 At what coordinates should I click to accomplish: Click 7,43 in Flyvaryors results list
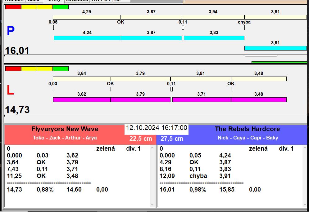click(13, 169)
